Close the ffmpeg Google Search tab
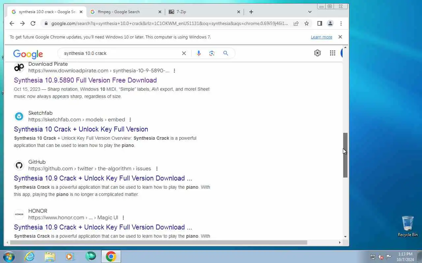 point(160,12)
